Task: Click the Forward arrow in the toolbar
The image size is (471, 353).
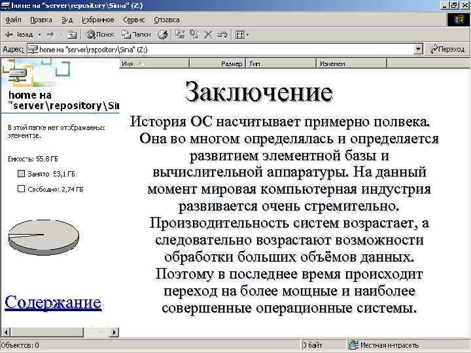Action: coord(50,35)
